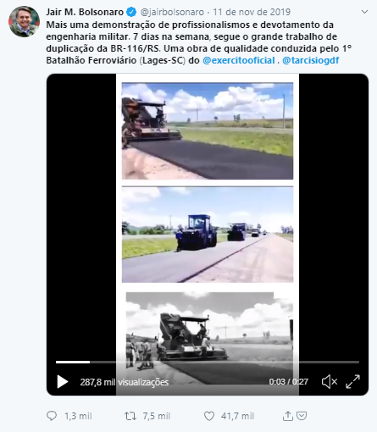Open the tweet options chevron dropdown

[x=364, y=12]
